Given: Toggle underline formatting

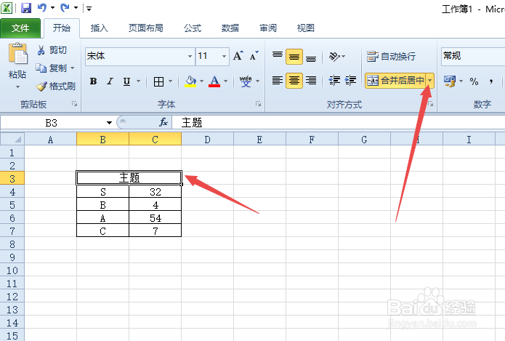Looking at the screenshot, I should point(126,81).
